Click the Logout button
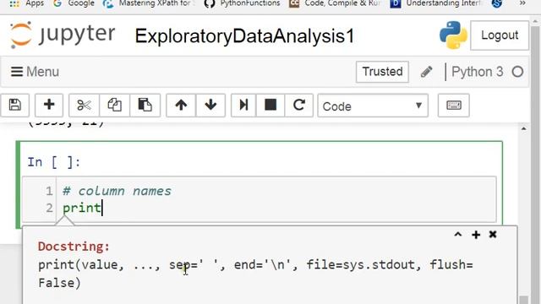Viewport: 541px width, 304px height. [500, 35]
